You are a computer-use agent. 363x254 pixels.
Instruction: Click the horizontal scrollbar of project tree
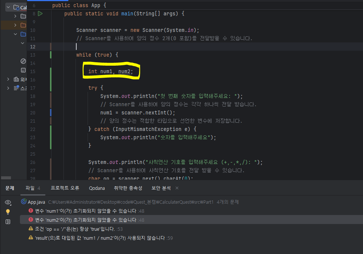pyautogui.click(x=6, y=178)
